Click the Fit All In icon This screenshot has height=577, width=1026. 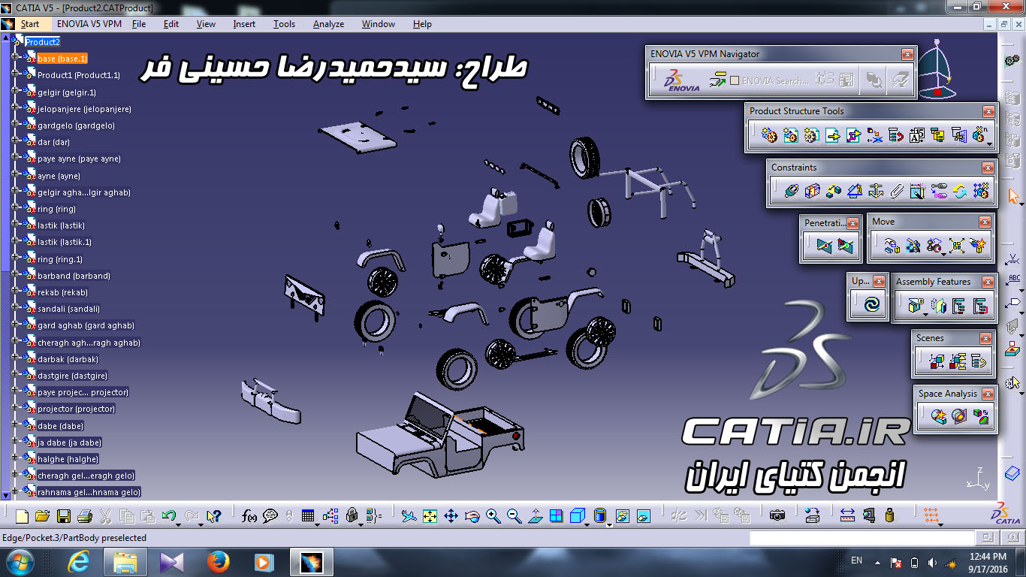(430, 516)
